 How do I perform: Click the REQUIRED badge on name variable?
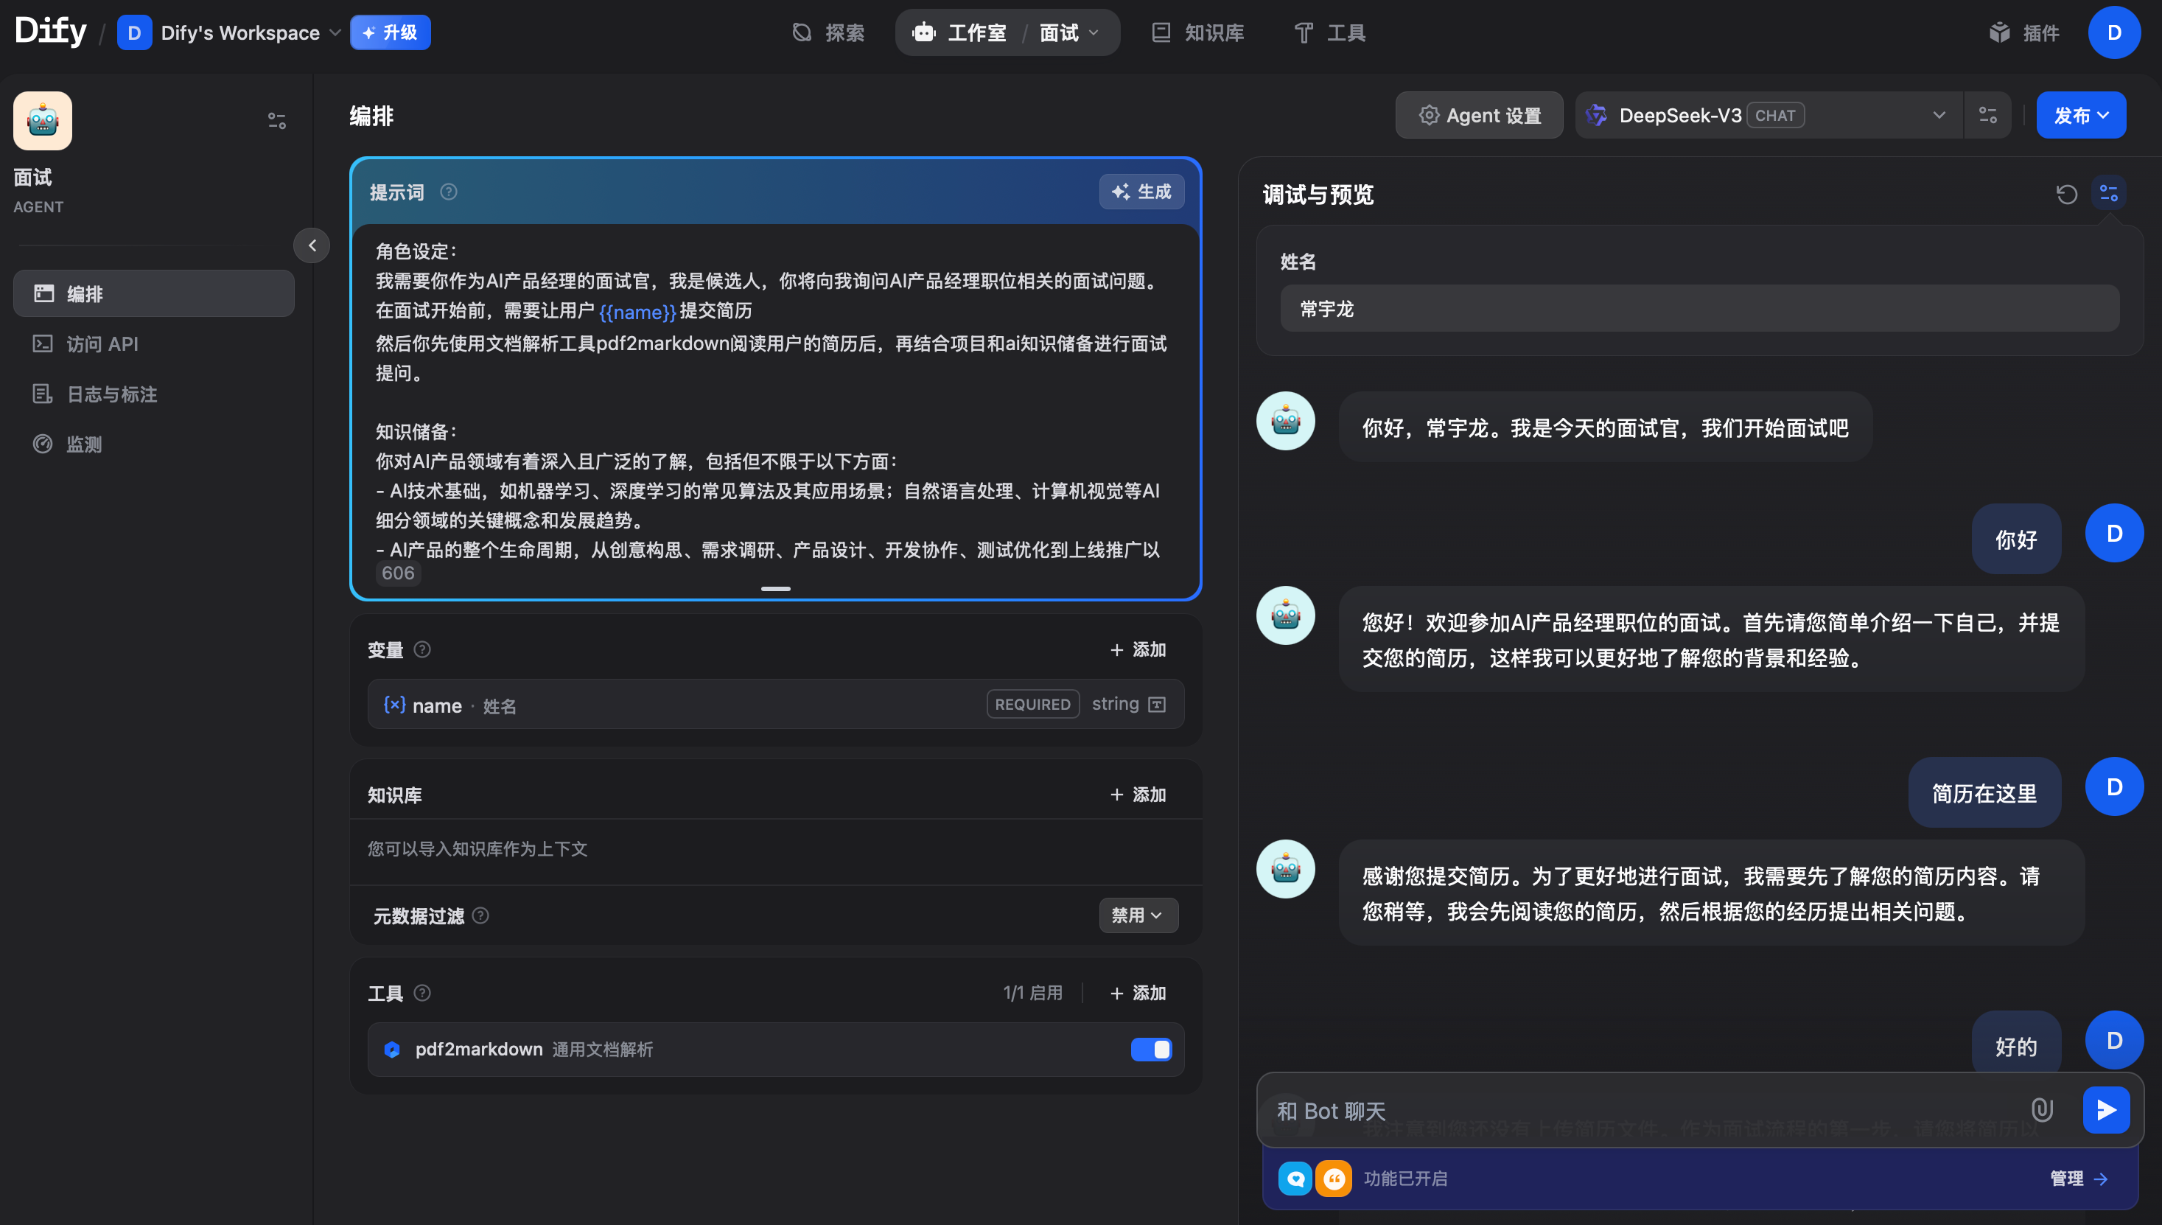1032,704
